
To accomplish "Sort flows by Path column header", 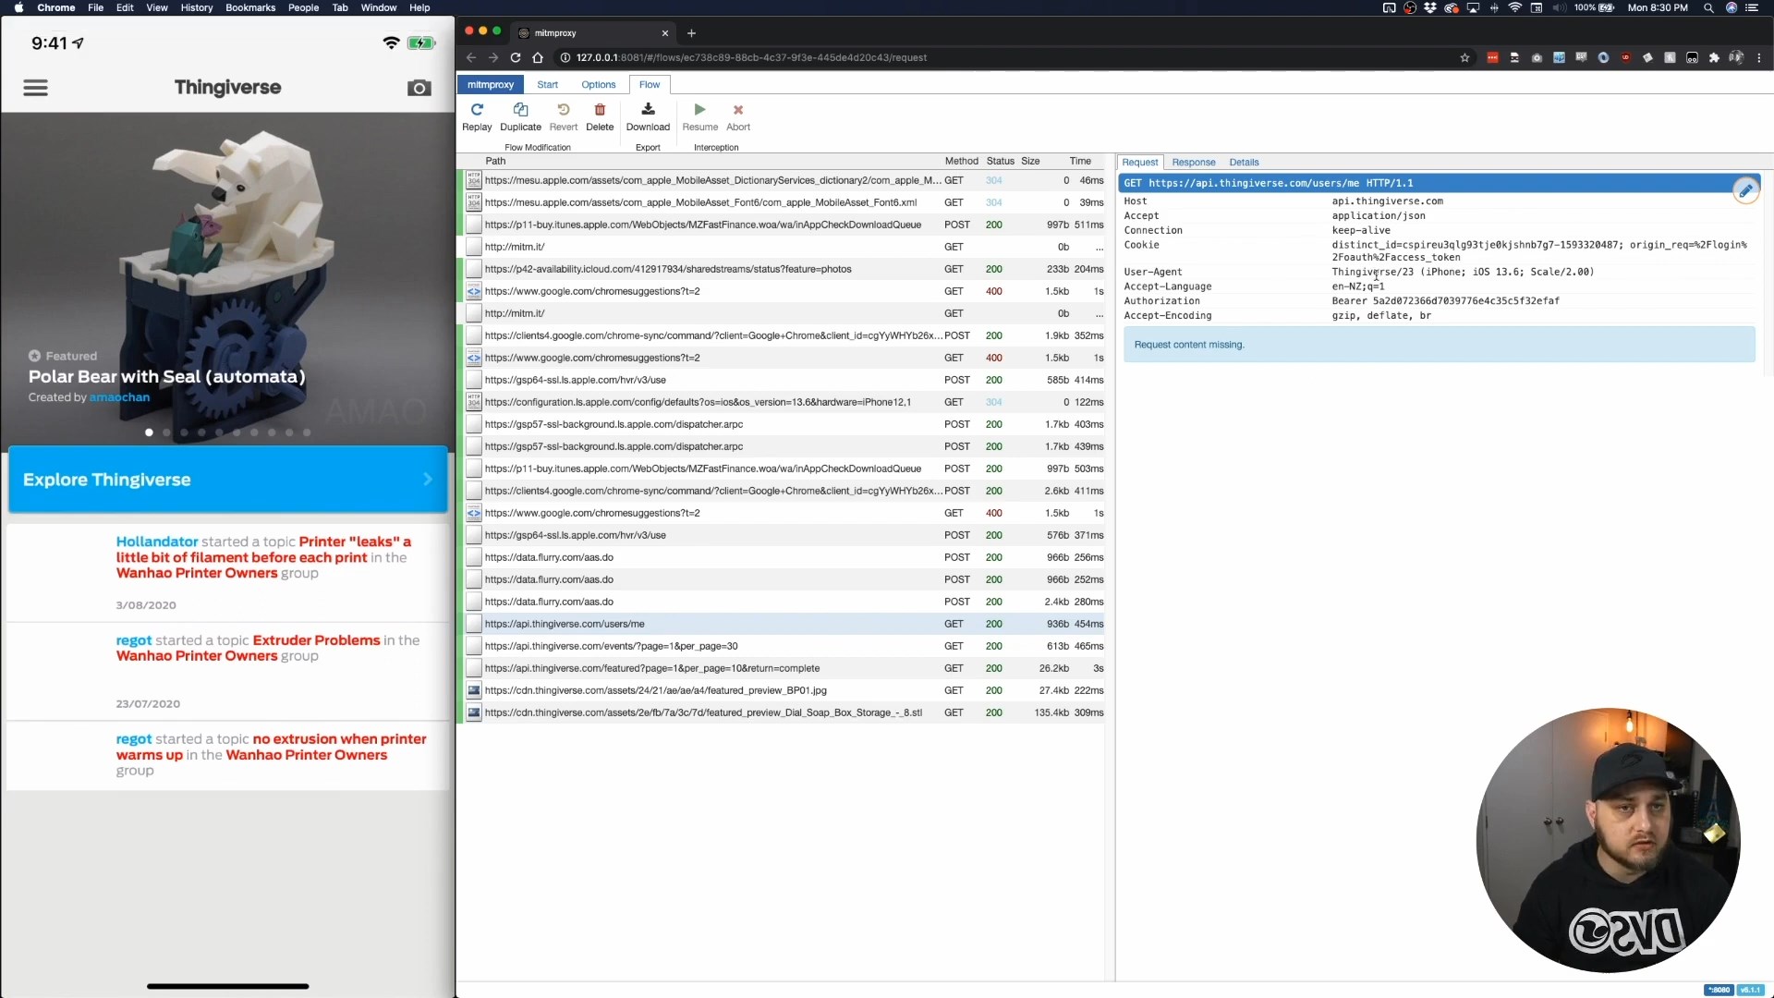I will [495, 161].
